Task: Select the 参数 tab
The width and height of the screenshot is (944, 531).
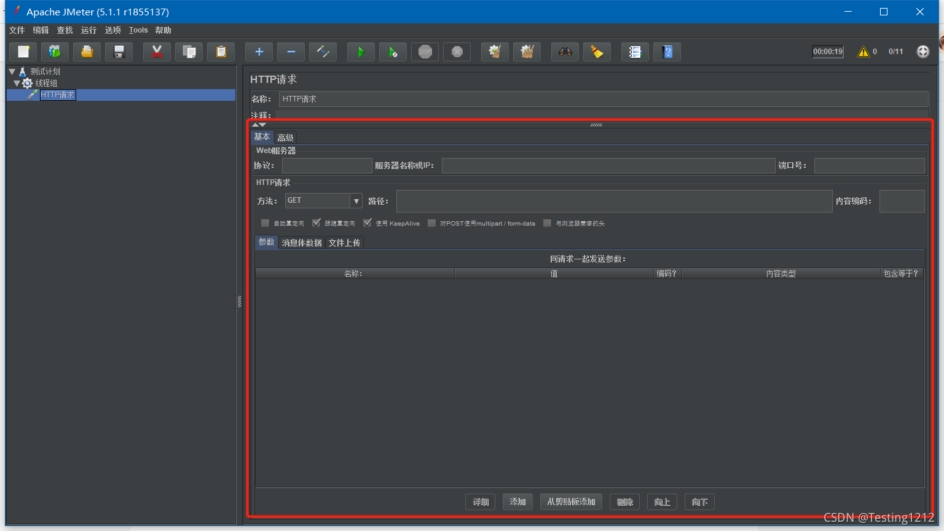Action: pyautogui.click(x=267, y=242)
